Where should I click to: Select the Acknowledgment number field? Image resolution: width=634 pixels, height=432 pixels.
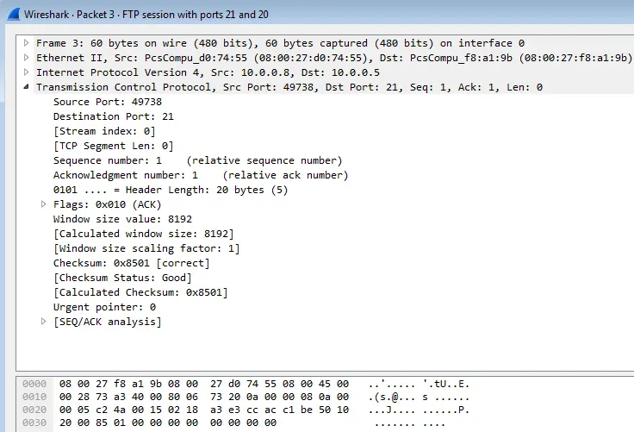point(201,175)
